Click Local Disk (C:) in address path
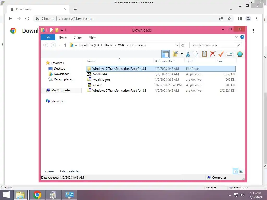Screen dimensions: 267x200 [89, 45]
